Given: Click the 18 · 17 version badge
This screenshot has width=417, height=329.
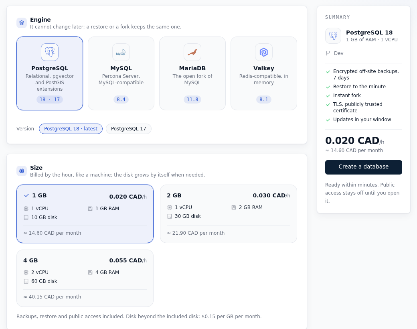Looking at the screenshot, I should coord(50,100).
